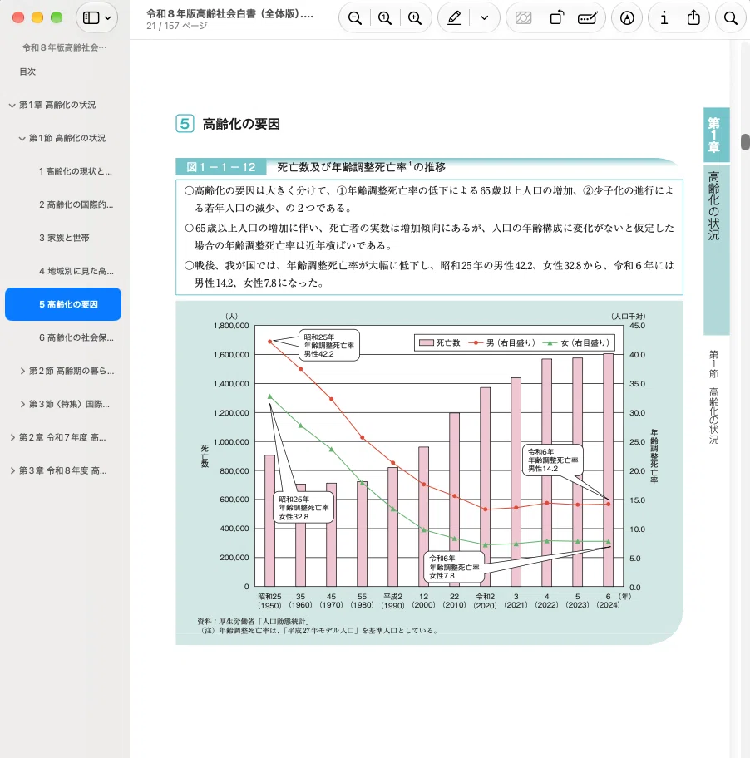Collapse the 第1節 高齢化の状況 section
This screenshot has width=750, height=758.
pos(22,139)
